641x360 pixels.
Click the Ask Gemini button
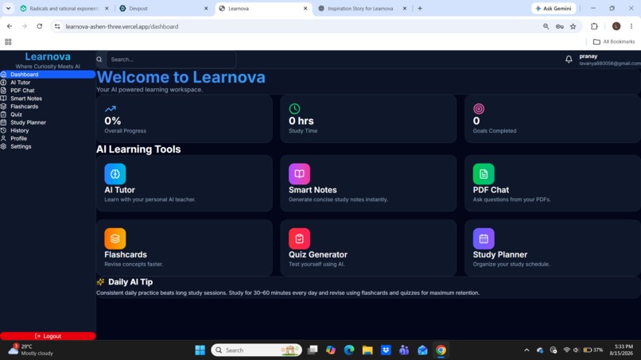point(554,8)
